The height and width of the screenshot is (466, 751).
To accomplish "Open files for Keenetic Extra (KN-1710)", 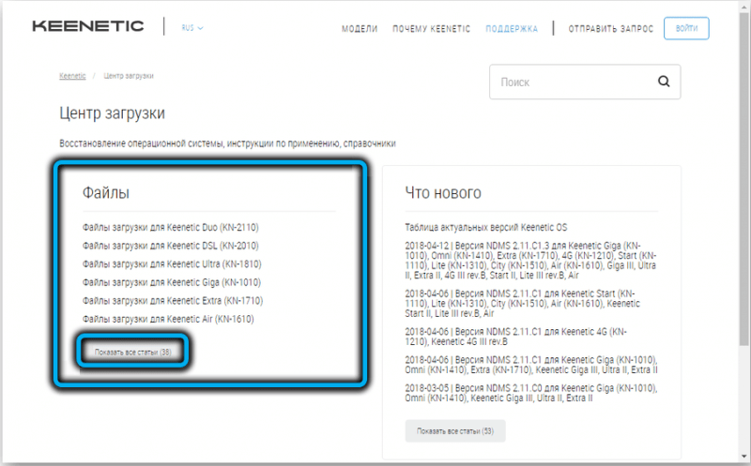I will 173,300.
